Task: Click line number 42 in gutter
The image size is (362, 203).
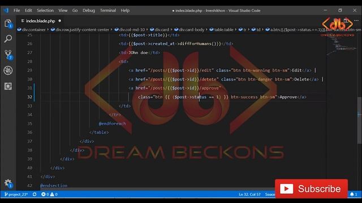Action: [x=29, y=186]
